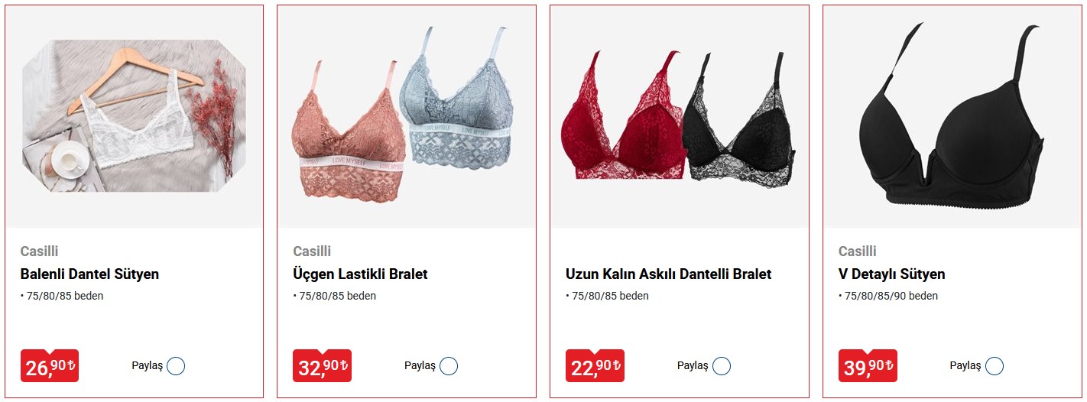The height and width of the screenshot is (402, 1087).
Task: Select the 39,90 price tag
Action: pos(868,366)
